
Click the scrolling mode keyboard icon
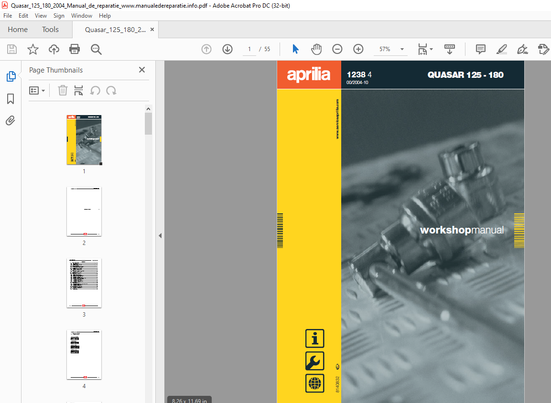[x=449, y=49]
